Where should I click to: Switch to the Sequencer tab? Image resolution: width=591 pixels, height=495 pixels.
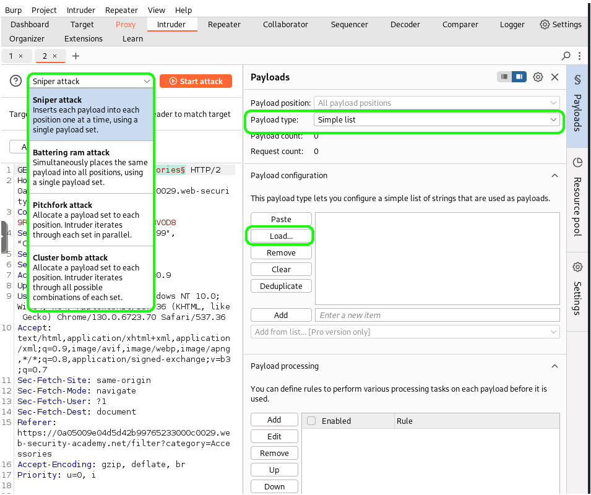click(350, 25)
